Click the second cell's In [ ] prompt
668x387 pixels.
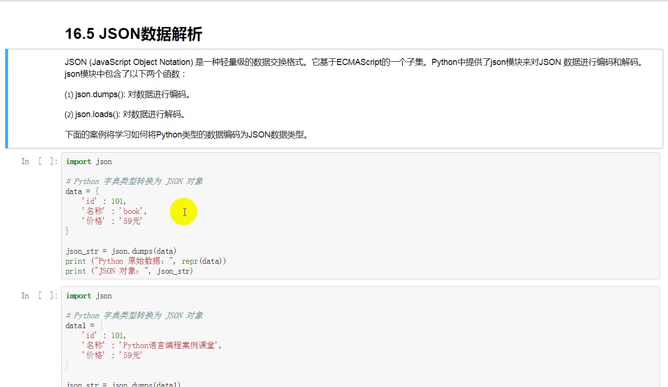click(x=39, y=296)
